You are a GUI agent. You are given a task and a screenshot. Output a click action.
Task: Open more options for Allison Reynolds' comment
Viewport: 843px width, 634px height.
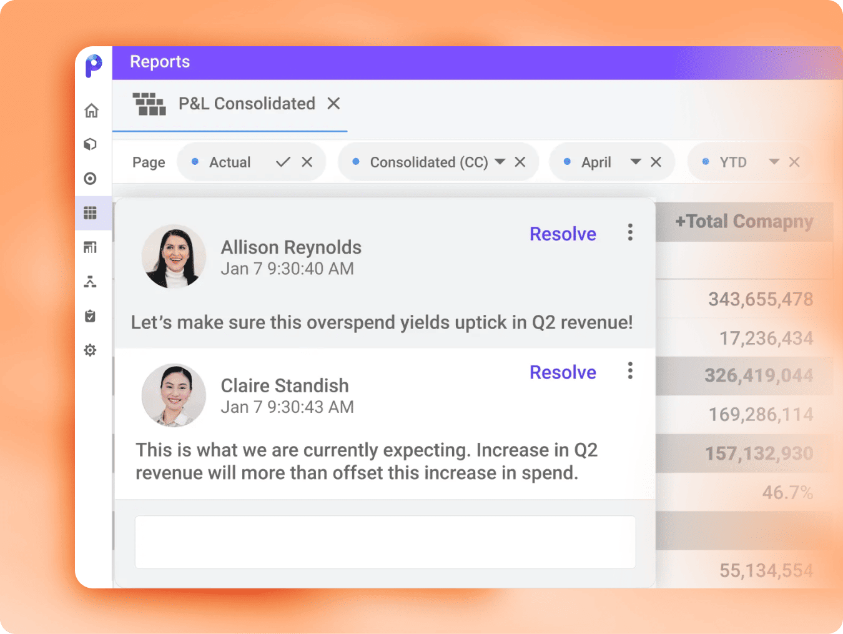[x=630, y=232]
